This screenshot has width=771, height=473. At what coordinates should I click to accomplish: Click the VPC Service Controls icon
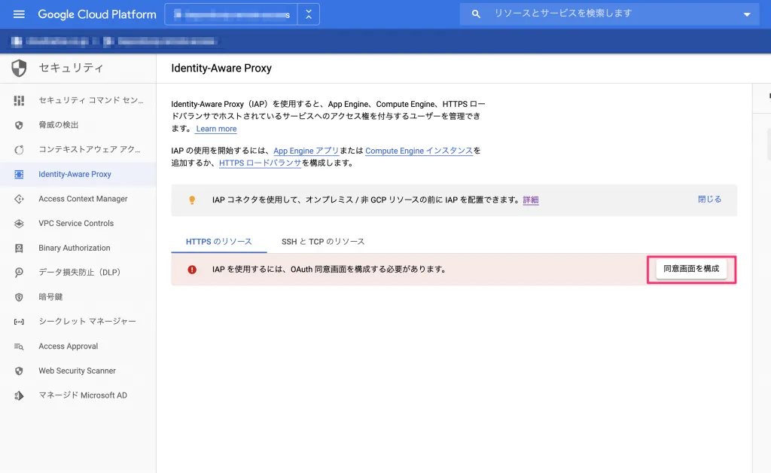(x=20, y=224)
